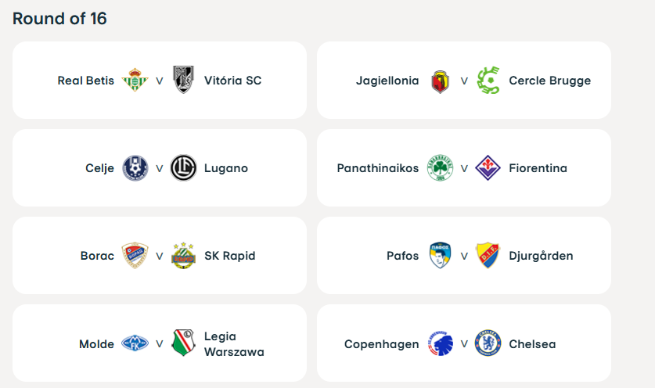Select the Djurgården D.I.F. shield
655x388 pixels.
[x=488, y=255]
